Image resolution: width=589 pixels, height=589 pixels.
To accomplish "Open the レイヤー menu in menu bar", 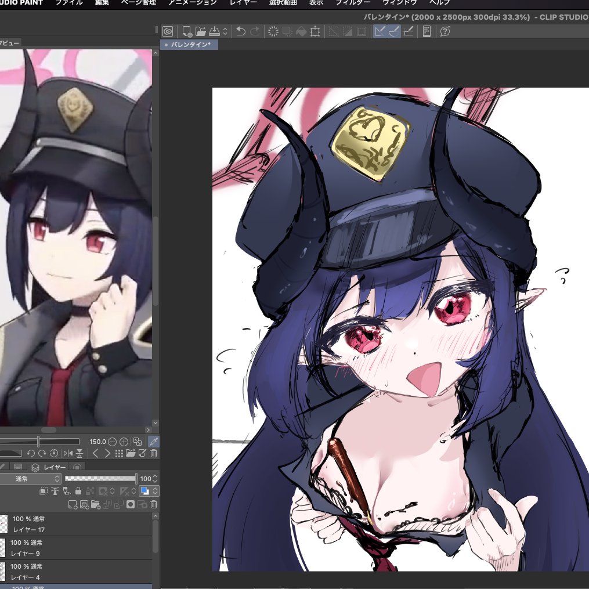I will [243, 3].
